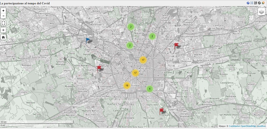This screenshot has width=267, height=129.
Task: Click the Rogoredo place label
Action: tap(169, 103)
